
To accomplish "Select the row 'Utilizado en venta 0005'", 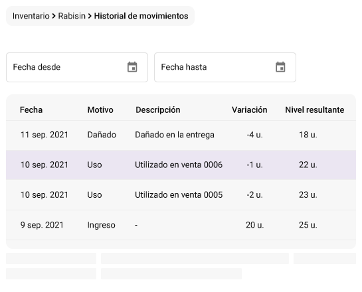I will [181, 195].
